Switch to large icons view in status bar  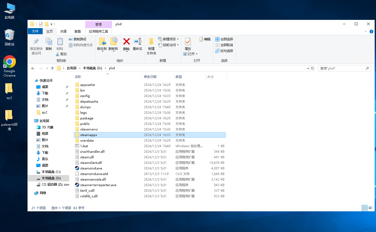370,208
